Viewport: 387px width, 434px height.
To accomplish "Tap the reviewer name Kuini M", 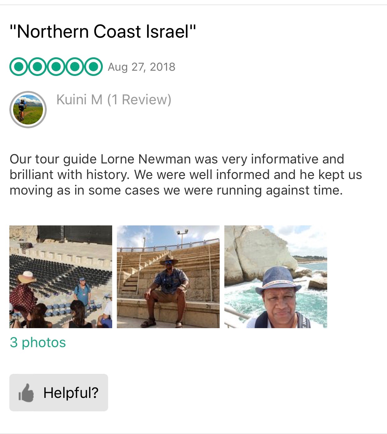I will point(79,100).
